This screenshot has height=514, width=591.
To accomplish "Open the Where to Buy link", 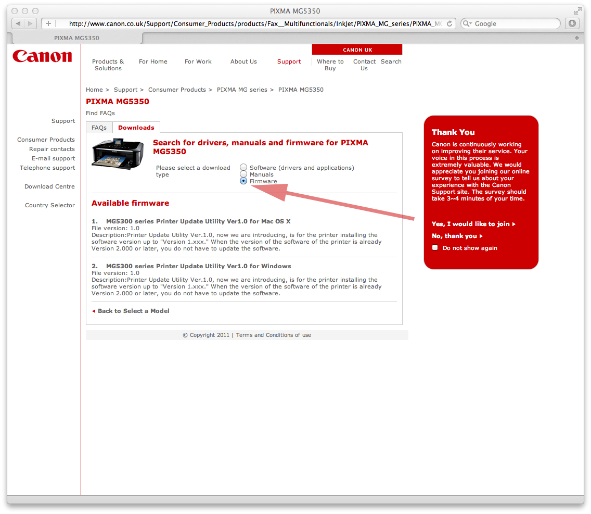I will [x=330, y=65].
